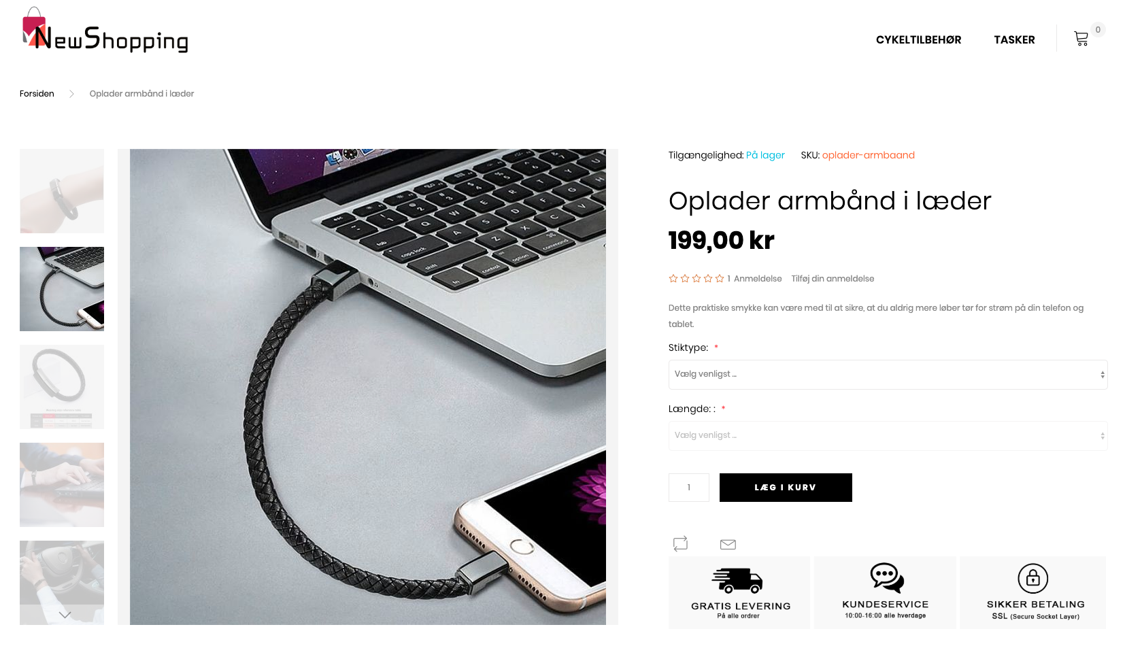
Task: Click the Læg i kurv button
Action: point(786,488)
